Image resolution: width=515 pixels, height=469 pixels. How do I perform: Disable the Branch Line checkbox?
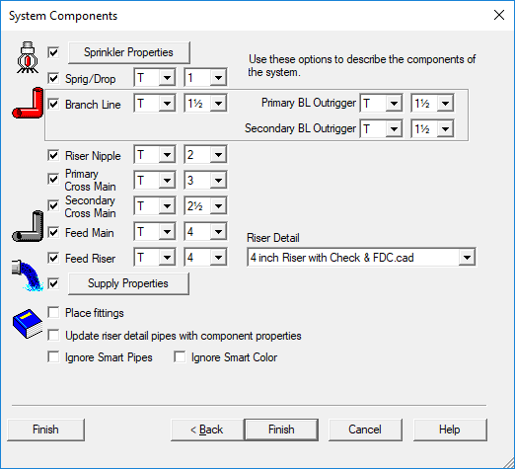point(53,104)
